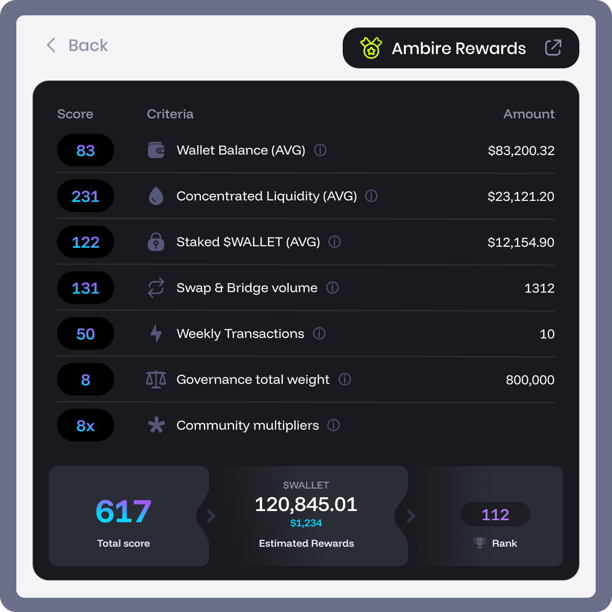Screen dimensions: 612x612
Task: Click the padlock icon beside Staked $WALLET
Action: (156, 242)
